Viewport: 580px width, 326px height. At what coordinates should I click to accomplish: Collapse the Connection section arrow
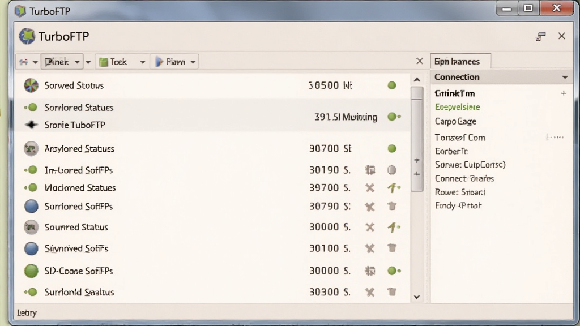pyautogui.click(x=565, y=77)
